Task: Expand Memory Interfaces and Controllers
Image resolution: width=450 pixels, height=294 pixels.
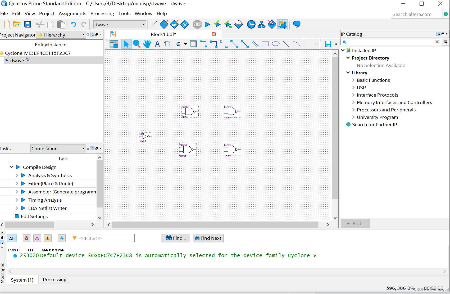Action: click(x=353, y=102)
